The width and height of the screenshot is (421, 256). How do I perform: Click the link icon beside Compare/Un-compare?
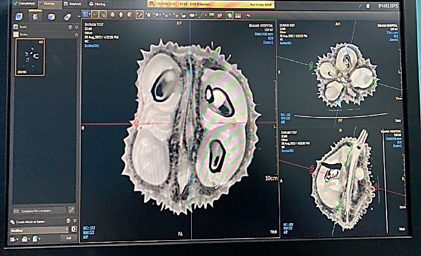tap(72, 209)
